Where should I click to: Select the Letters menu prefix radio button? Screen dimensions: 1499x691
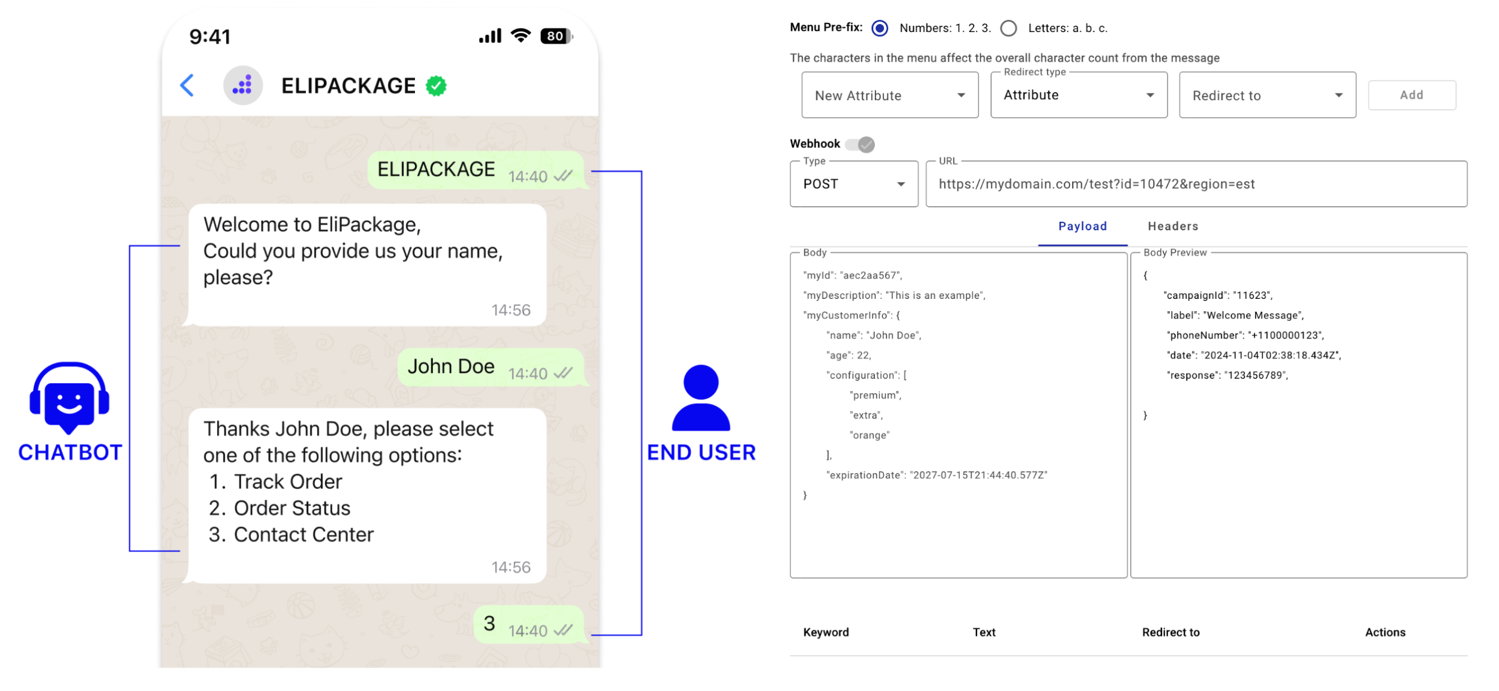click(1009, 28)
